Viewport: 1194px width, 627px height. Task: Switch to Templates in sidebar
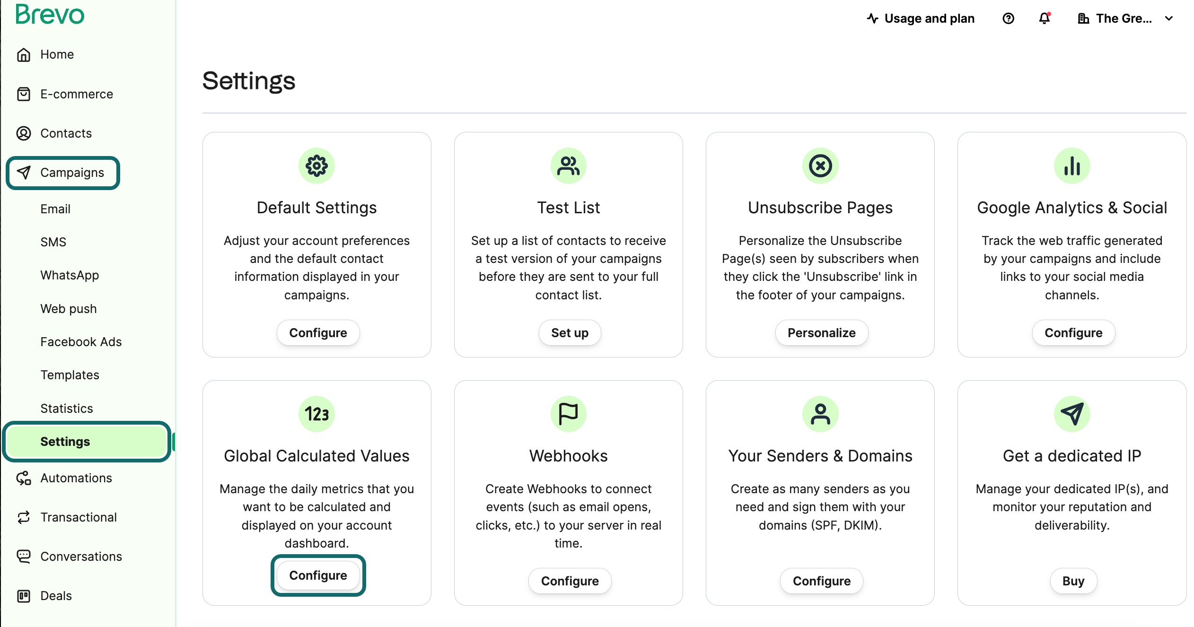70,374
